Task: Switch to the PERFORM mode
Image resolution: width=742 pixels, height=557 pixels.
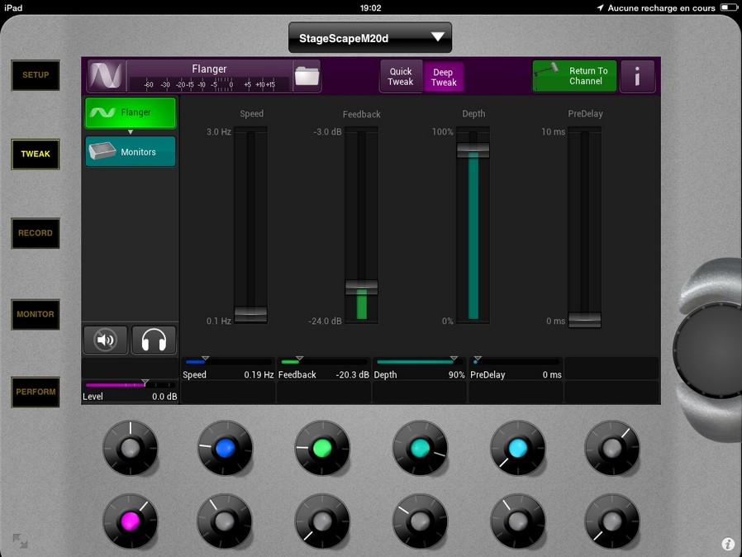Action: pyautogui.click(x=36, y=392)
